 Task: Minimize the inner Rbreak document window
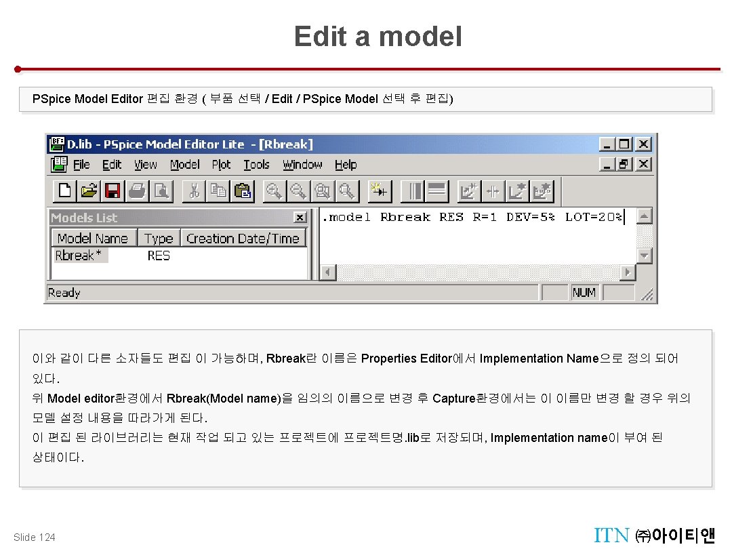pyautogui.click(x=607, y=164)
